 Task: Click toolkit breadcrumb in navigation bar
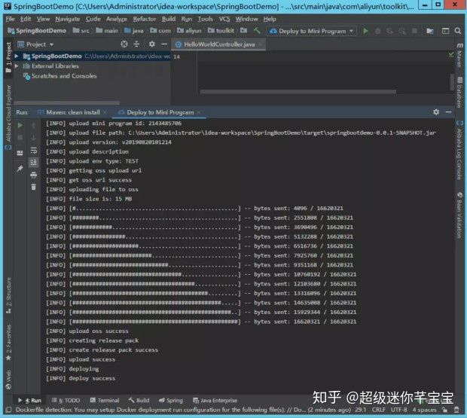[x=221, y=31]
